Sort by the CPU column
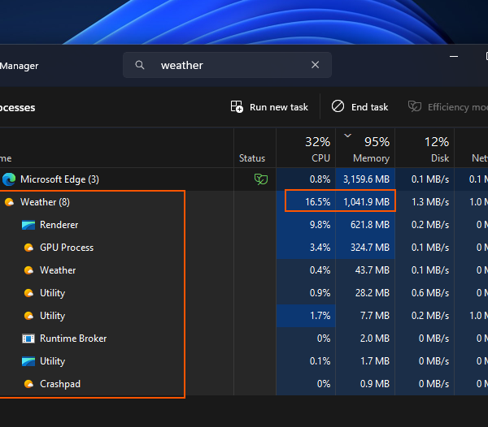The width and height of the screenshot is (488, 427). (306, 148)
